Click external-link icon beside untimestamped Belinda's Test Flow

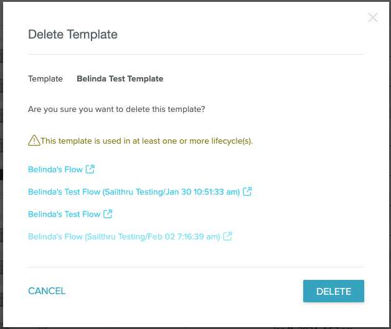coord(108,214)
